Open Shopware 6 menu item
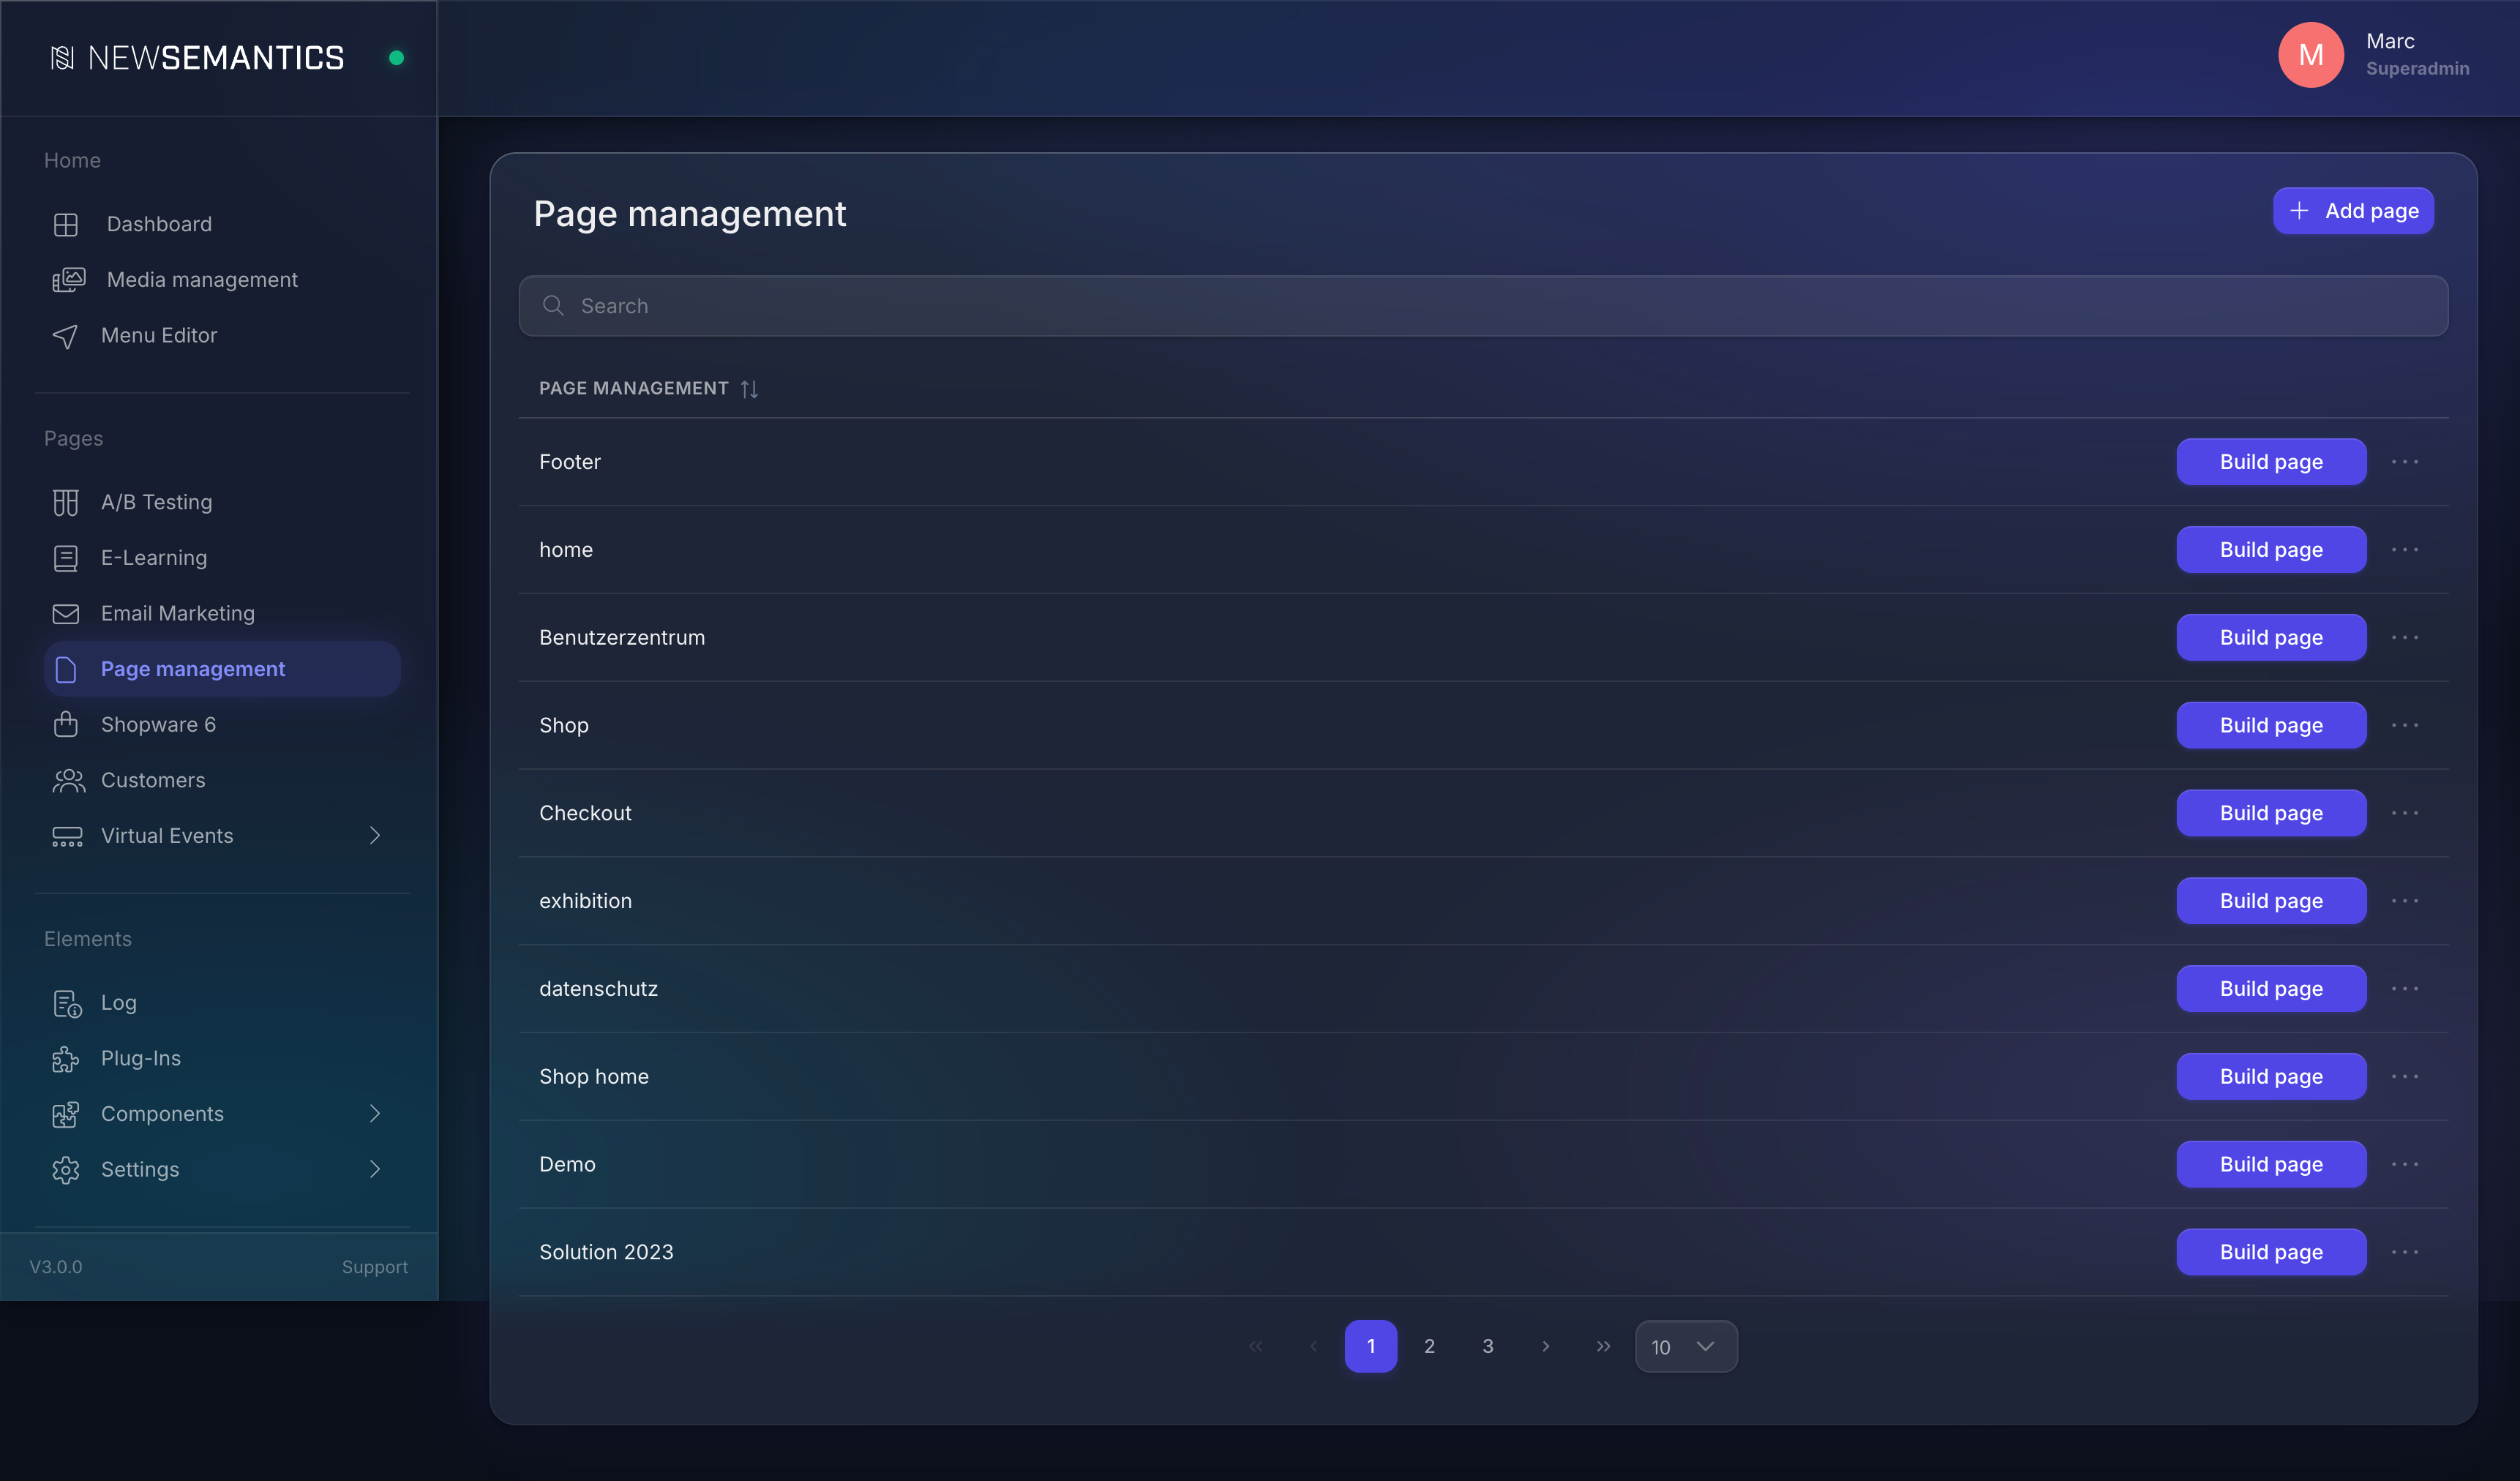The height and width of the screenshot is (1481, 2520). [x=222, y=725]
